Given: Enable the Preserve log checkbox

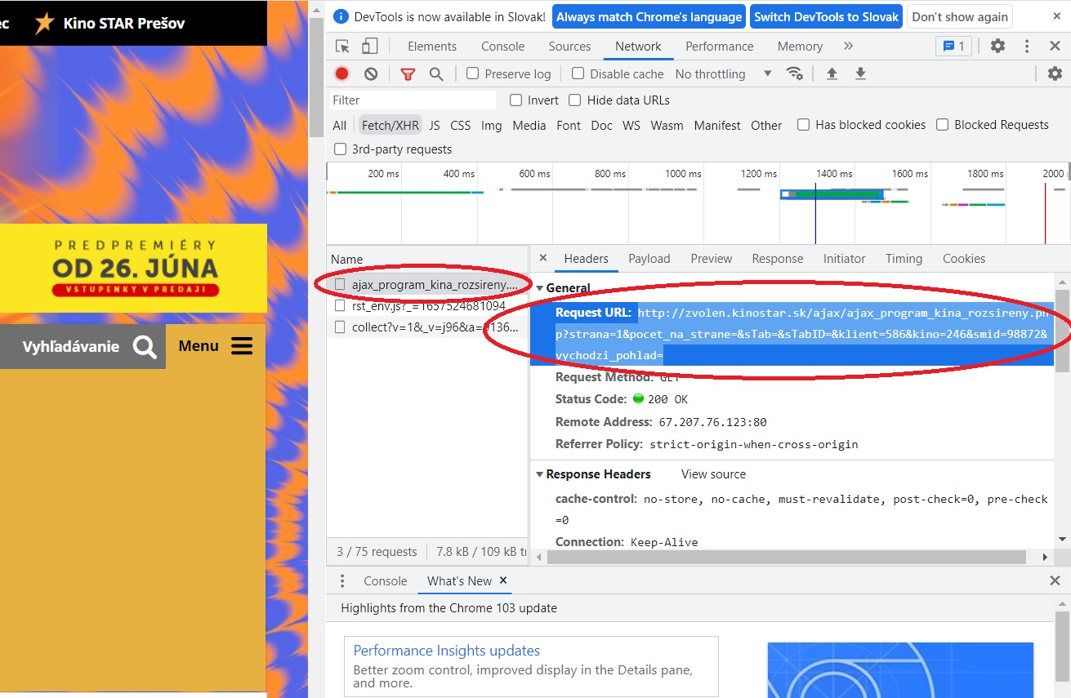Looking at the screenshot, I should 472,73.
